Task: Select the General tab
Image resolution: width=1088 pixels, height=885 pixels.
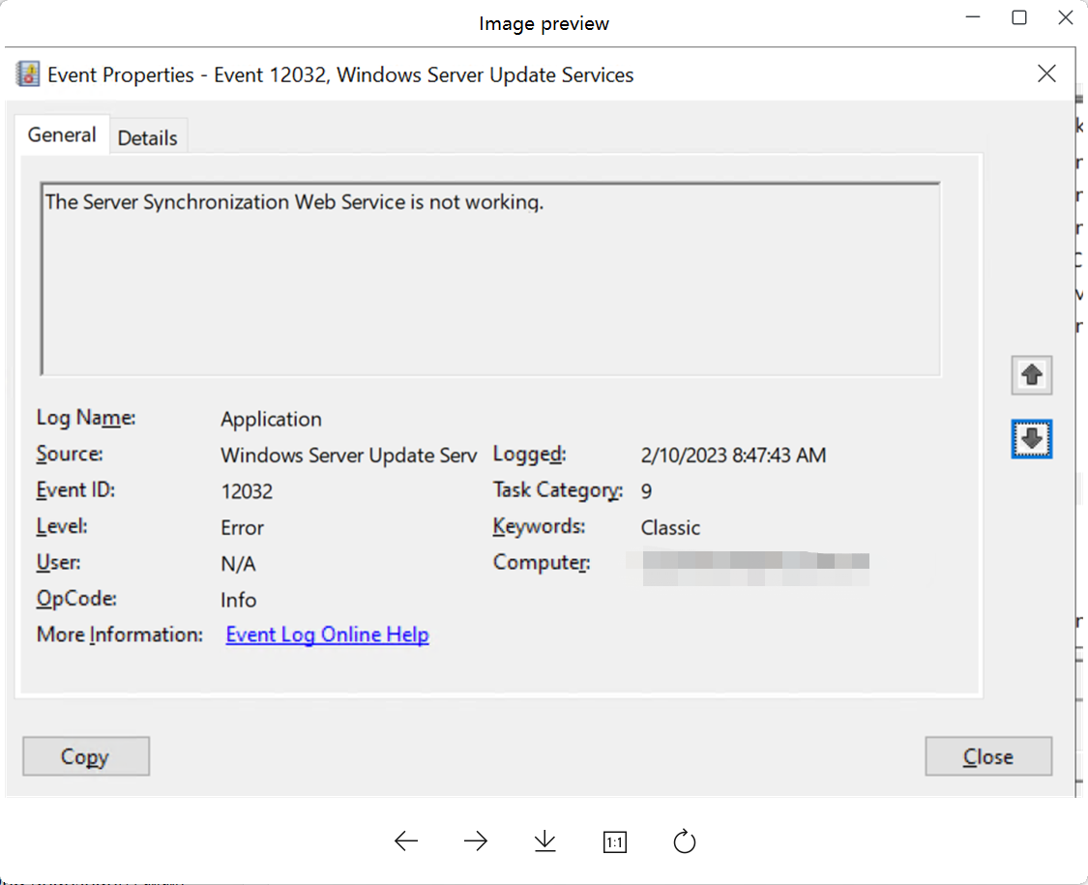Action: tap(62, 134)
